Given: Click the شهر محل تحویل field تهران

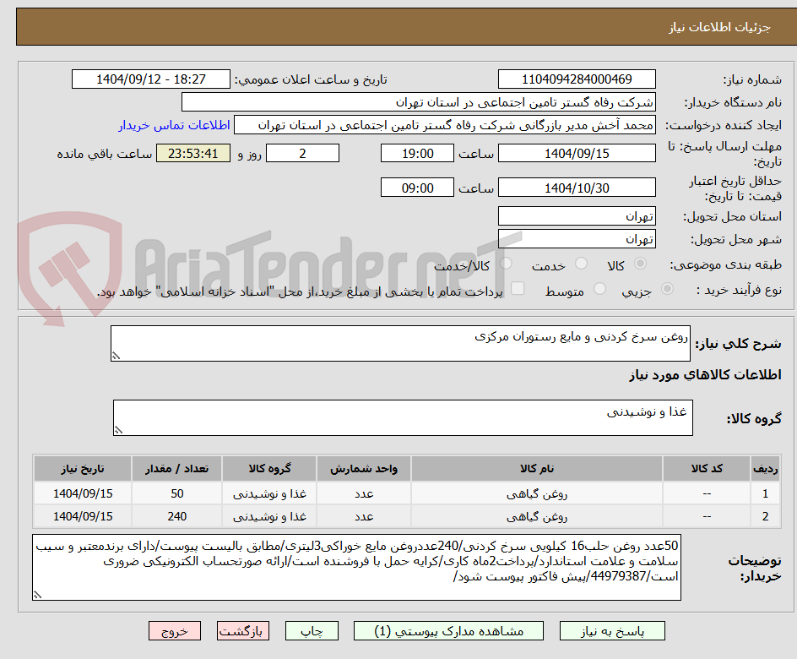Looking at the screenshot, I should 577,239.
